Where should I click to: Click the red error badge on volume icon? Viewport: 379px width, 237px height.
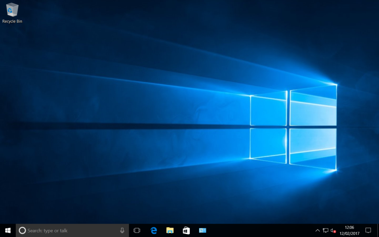tap(335, 232)
